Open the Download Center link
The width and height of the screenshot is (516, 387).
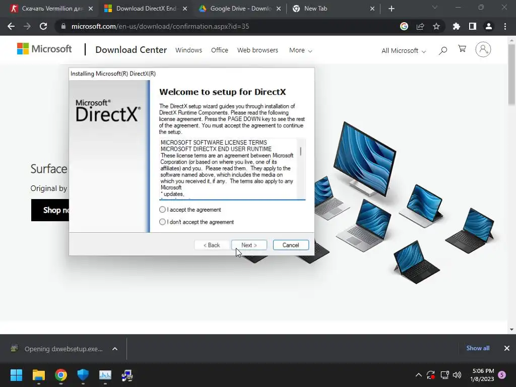pos(131,50)
